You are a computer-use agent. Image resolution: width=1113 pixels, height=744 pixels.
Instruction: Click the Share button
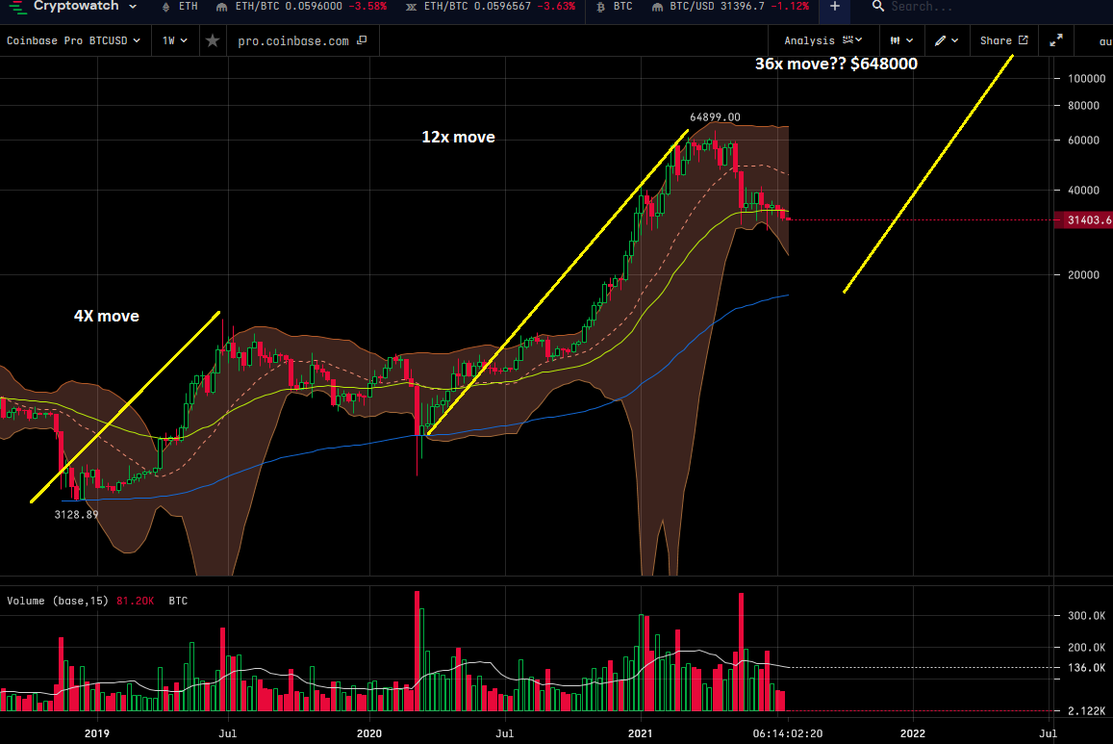pyautogui.click(x=1003, y=40)
